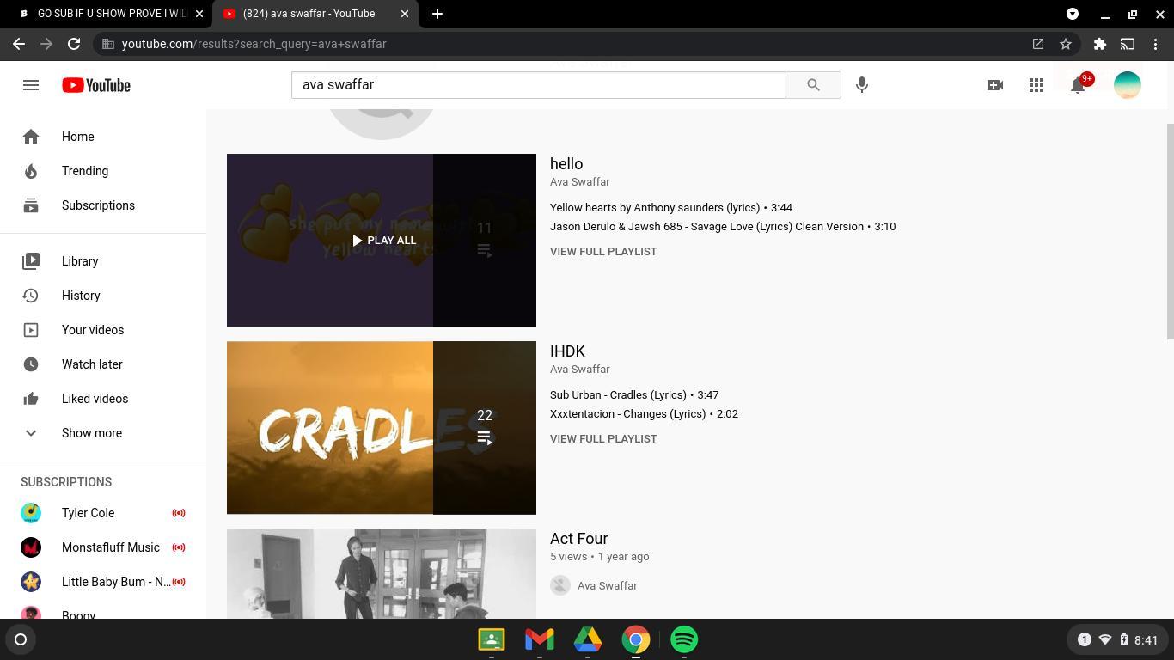Open the CRADLES playlist thumbnail
The image size is (1174, 660).
[x=382, y=428]
